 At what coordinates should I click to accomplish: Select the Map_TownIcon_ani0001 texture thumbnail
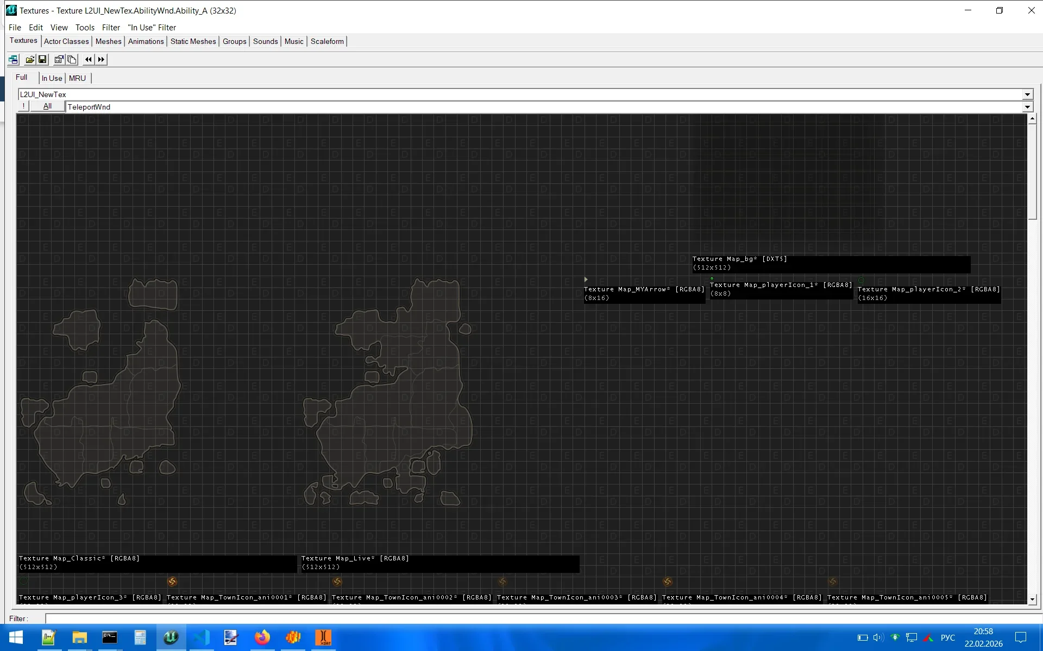click(x=172, y=582)
